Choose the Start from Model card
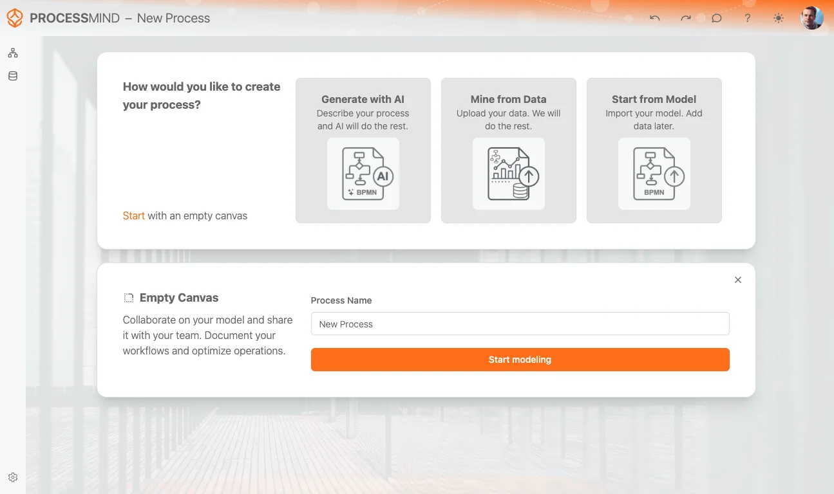Viewport: 834px width, 494px height. tap(654, 151)
